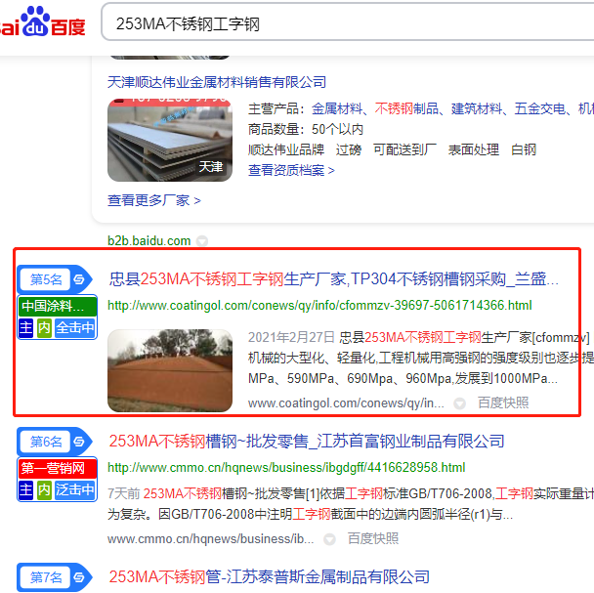Click the red 第一营销网 label
This screenshot has width=594, height=593.
[x=58, y=468]
